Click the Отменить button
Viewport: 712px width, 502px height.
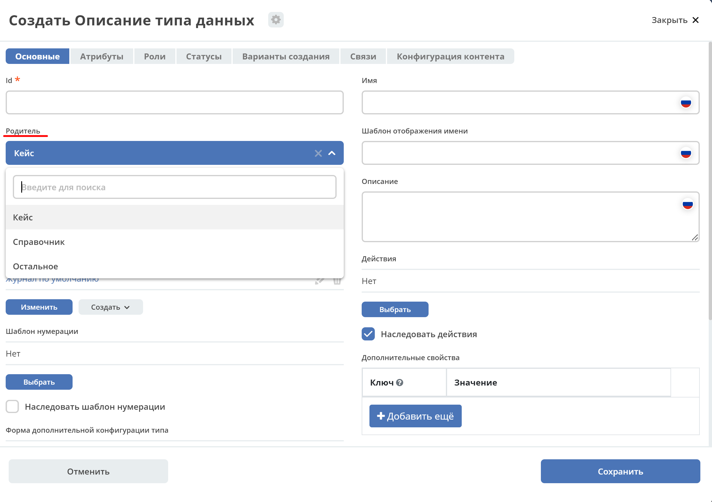(88, 472)
